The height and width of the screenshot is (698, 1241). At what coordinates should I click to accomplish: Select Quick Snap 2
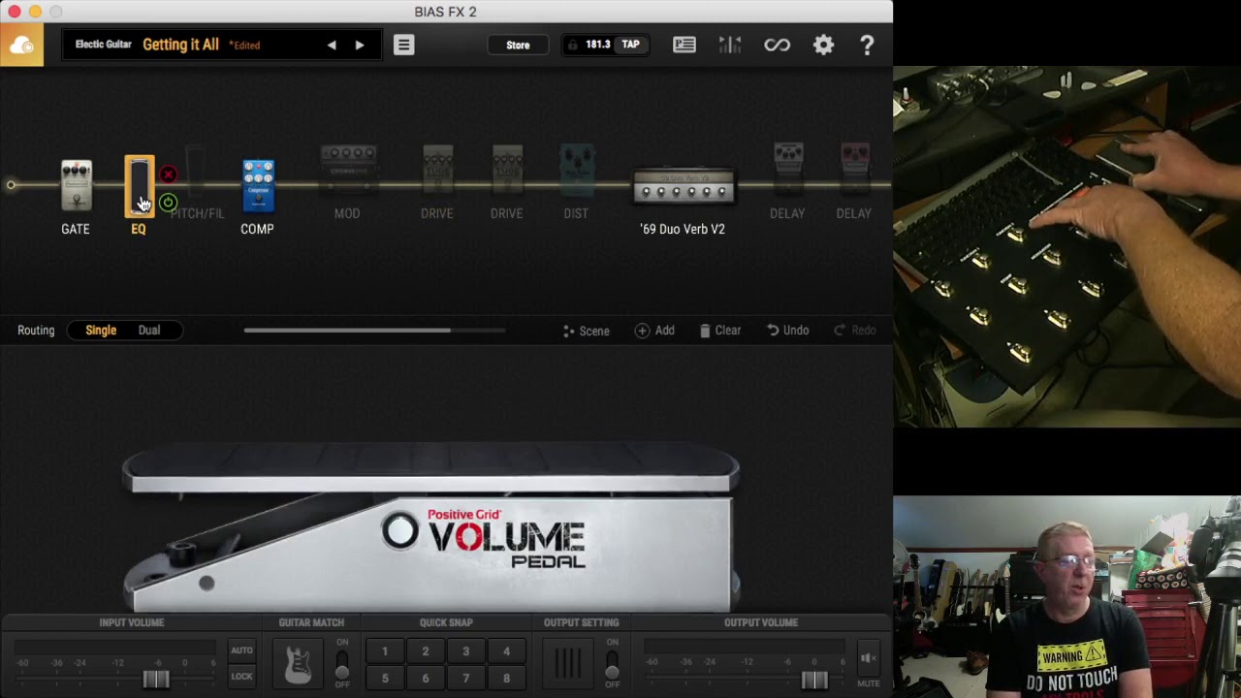(426, 651)
